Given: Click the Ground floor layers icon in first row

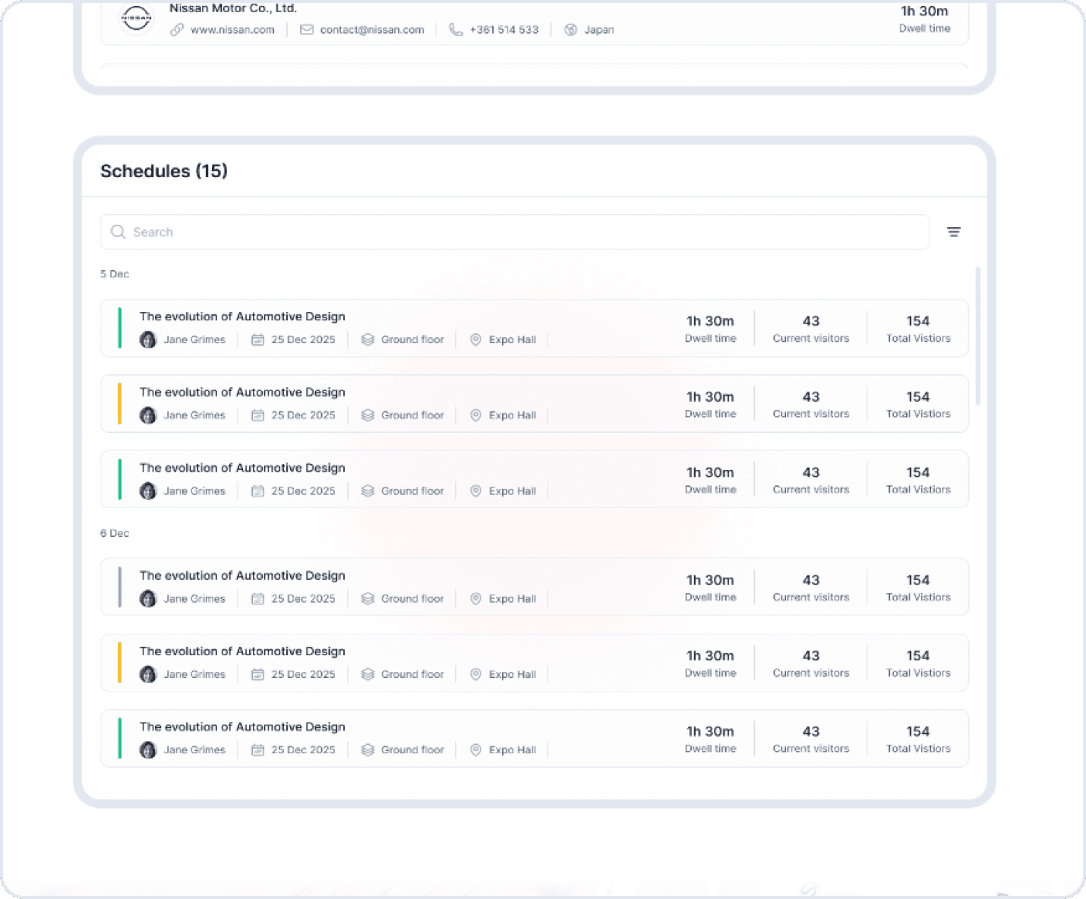Looking at the screenshot, I should [x=367, y=339].
